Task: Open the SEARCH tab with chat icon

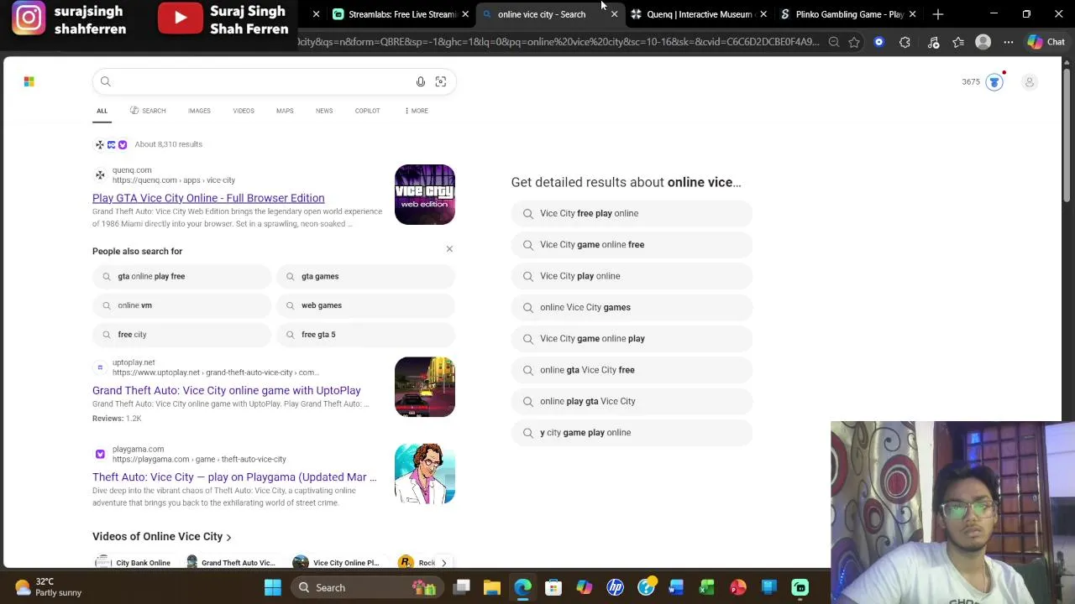Action: pos(148,111)
